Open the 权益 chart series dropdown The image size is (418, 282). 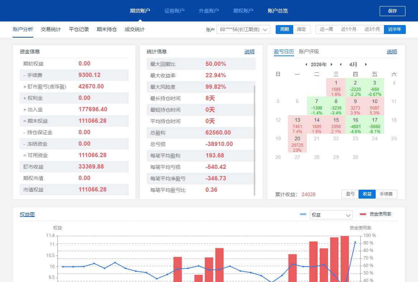tap(331, 215)
